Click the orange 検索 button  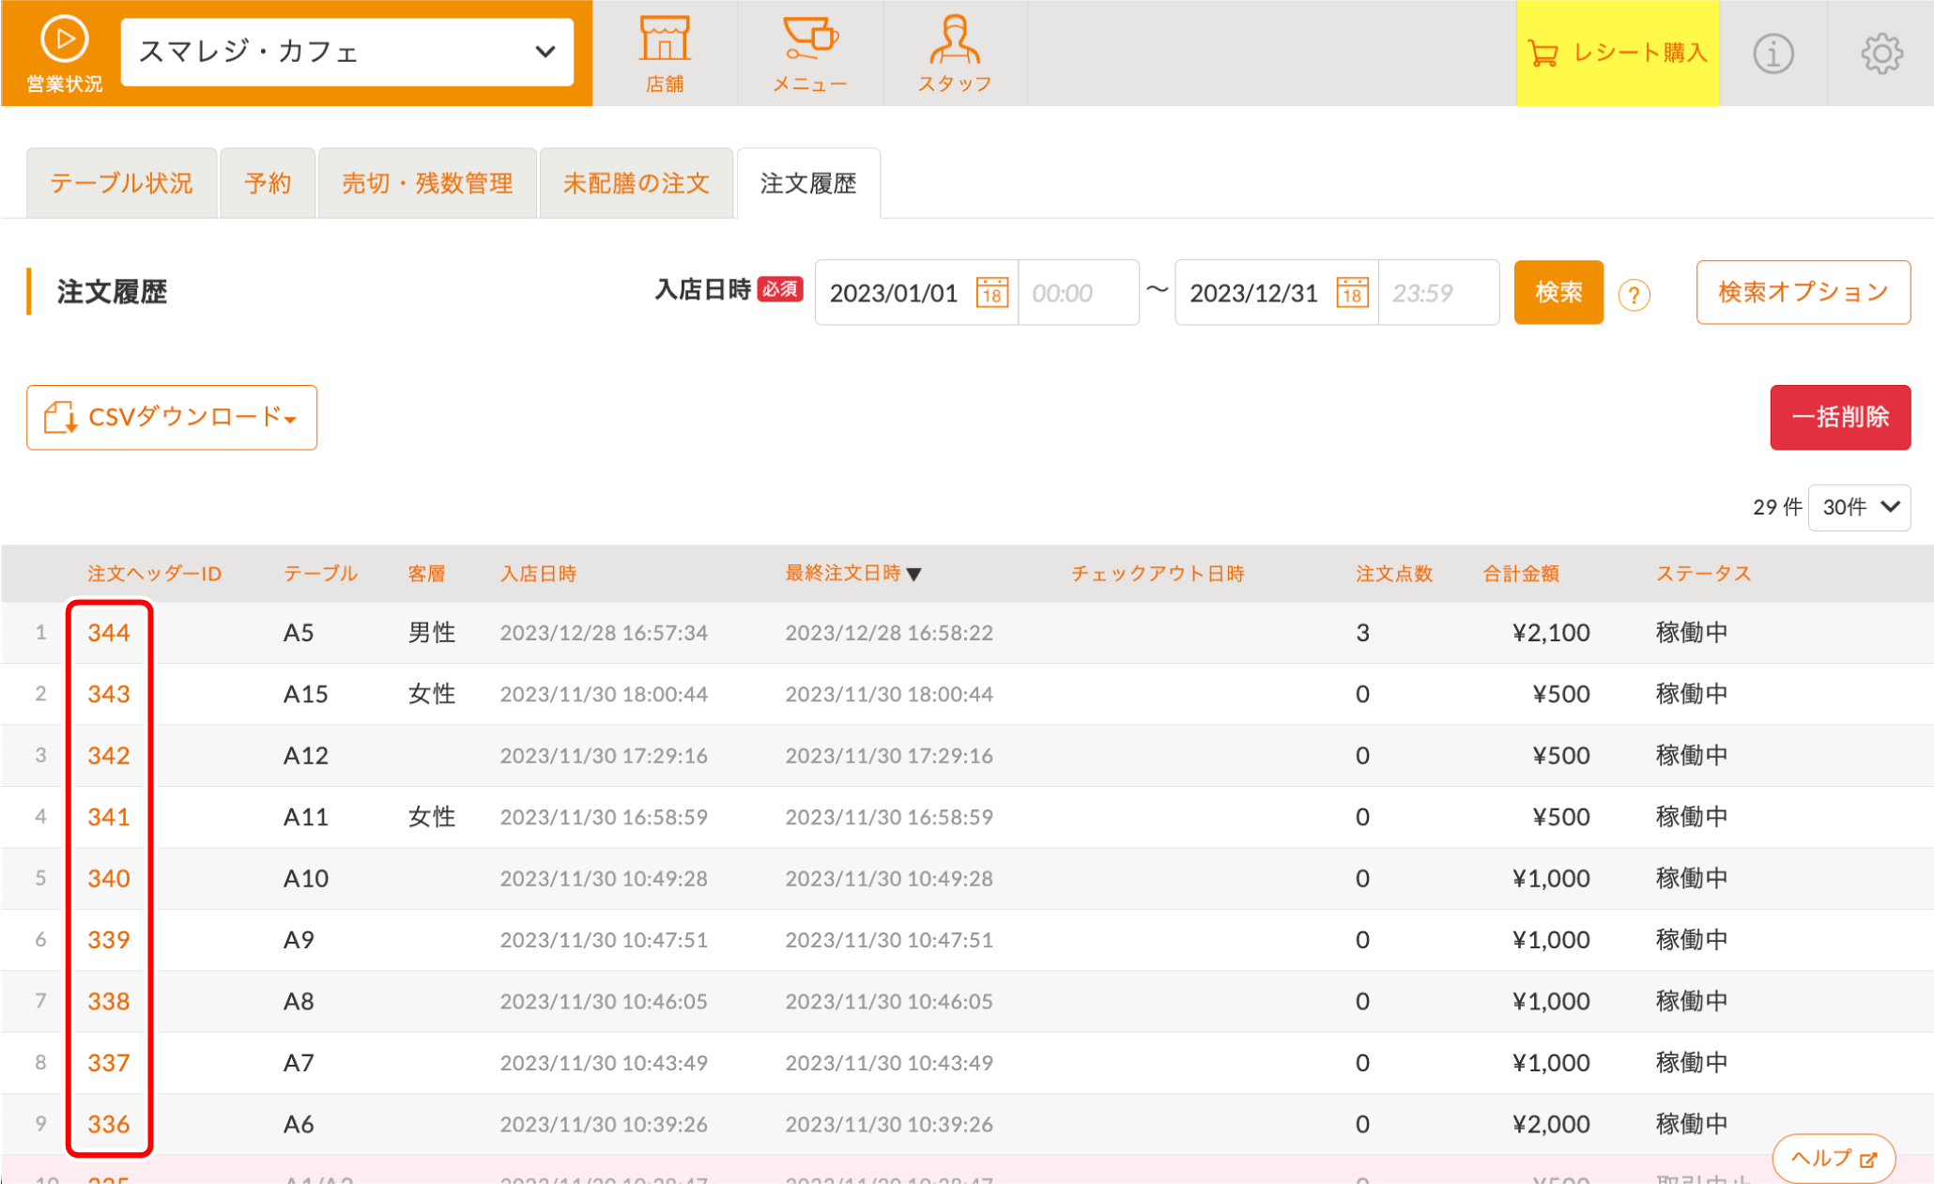(x=1558, y=292)
